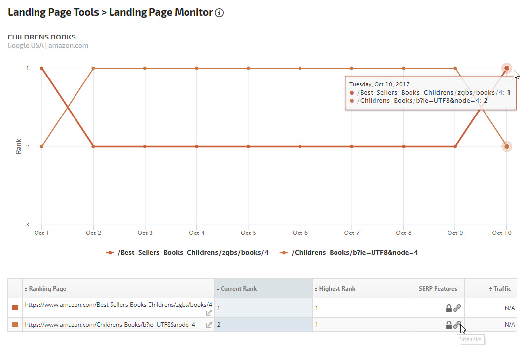The height and width of the screenshot is (349, 523).
Task: Open Best-Sellers URL external link icon
Action: [x=209, y=312]
